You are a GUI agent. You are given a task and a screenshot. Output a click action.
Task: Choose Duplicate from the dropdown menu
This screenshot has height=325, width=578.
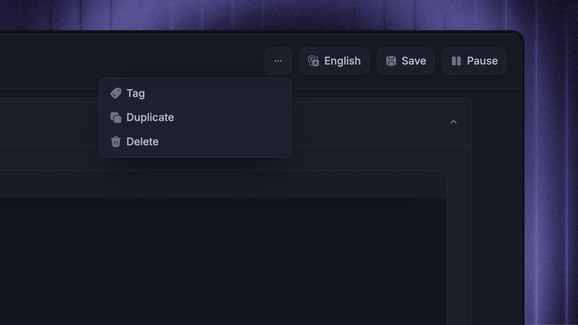click(x=195, y=117)
